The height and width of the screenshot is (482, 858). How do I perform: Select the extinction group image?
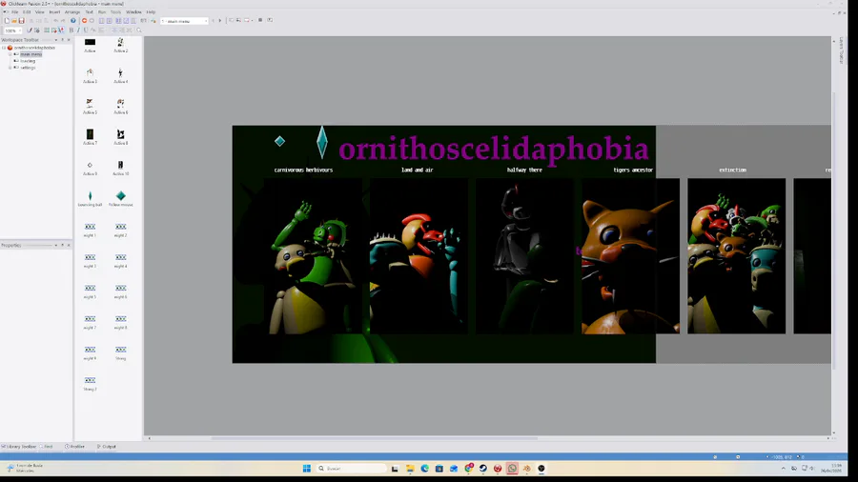tap(737, 255)
